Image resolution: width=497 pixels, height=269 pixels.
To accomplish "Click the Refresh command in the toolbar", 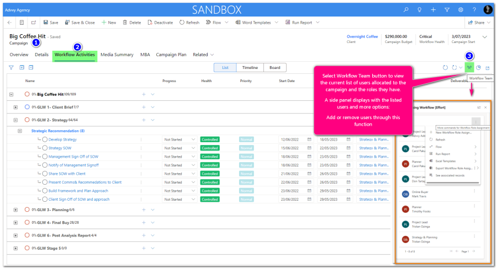I will [x=182, y=23].
